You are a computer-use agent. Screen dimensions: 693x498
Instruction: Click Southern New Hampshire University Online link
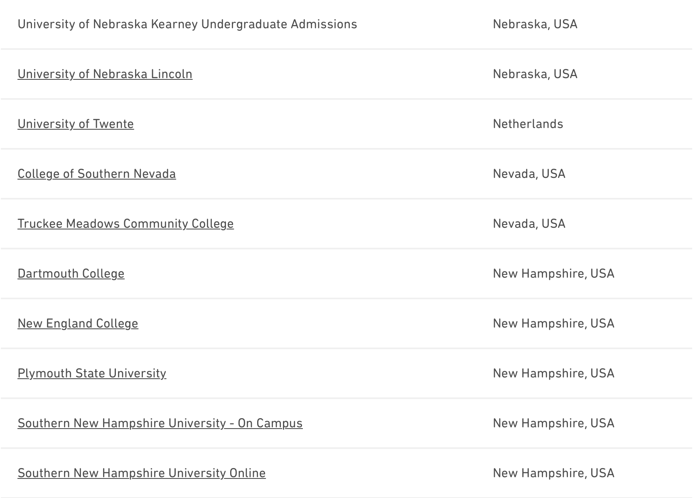pos(141,473)
